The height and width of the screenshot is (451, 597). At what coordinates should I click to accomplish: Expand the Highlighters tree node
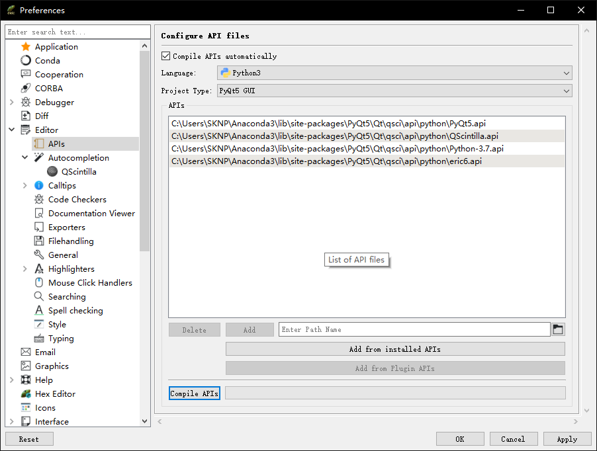pos(24,269)
